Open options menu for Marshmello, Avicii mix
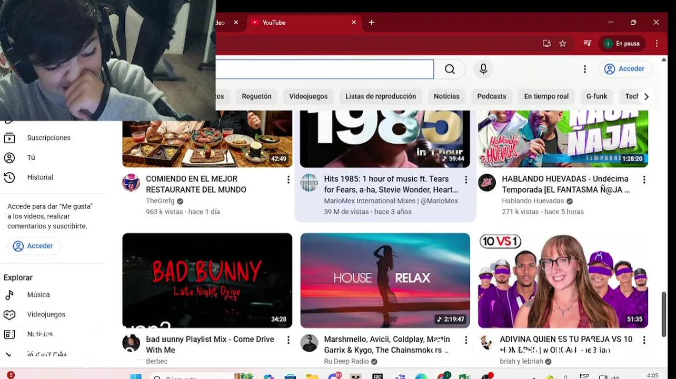The height and width of the screenshot is (379, 676). [466, 341]
